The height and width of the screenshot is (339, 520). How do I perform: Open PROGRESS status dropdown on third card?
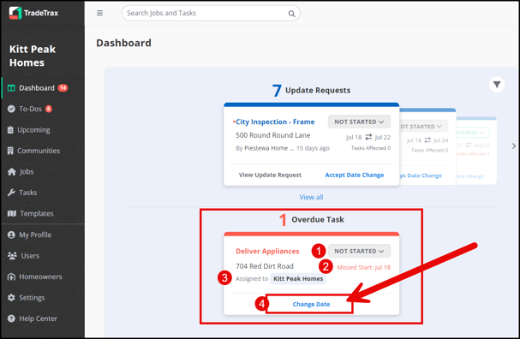473,133
